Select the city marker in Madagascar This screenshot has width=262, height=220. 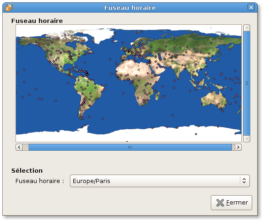(158, 95)
